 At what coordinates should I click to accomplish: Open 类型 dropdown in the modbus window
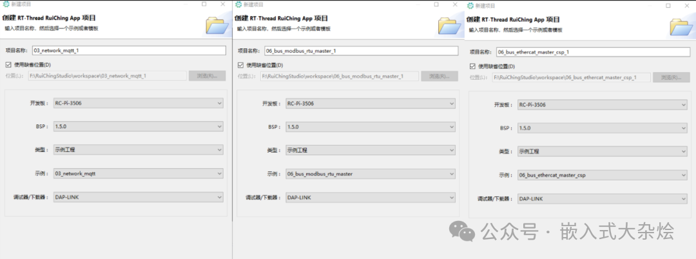[x=370, y=150]
